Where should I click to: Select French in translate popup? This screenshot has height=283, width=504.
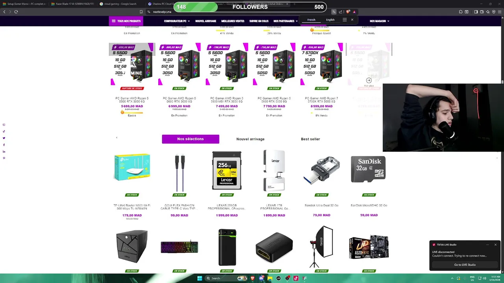pos(311,20)
